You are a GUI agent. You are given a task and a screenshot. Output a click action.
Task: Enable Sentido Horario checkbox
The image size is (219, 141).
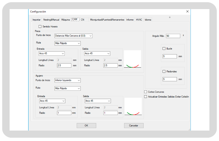(x=40, y=26)
